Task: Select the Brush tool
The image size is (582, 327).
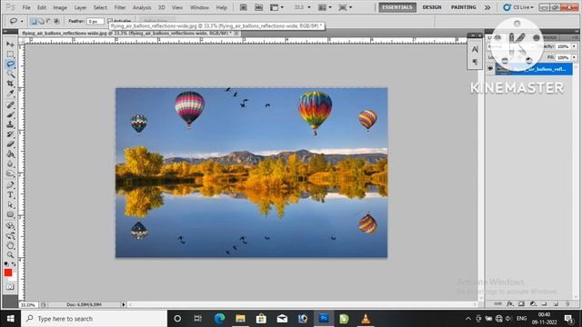Action: pos(10,115)
